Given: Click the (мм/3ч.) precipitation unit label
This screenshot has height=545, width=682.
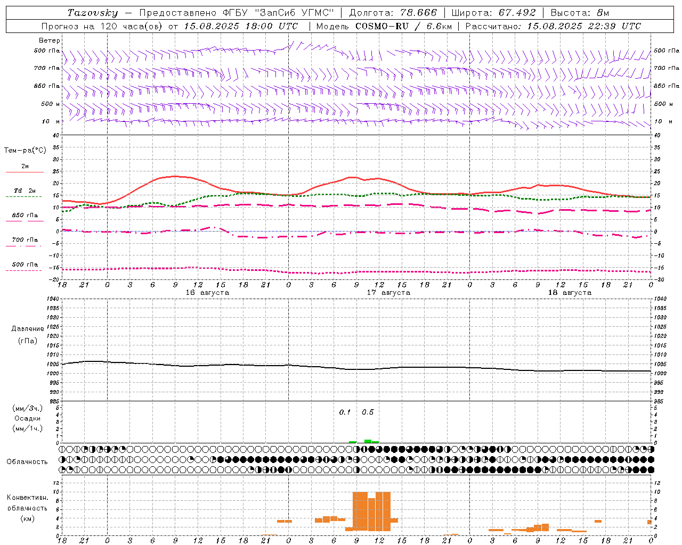Looking at the screenshot, I should [x=28, y=408].
